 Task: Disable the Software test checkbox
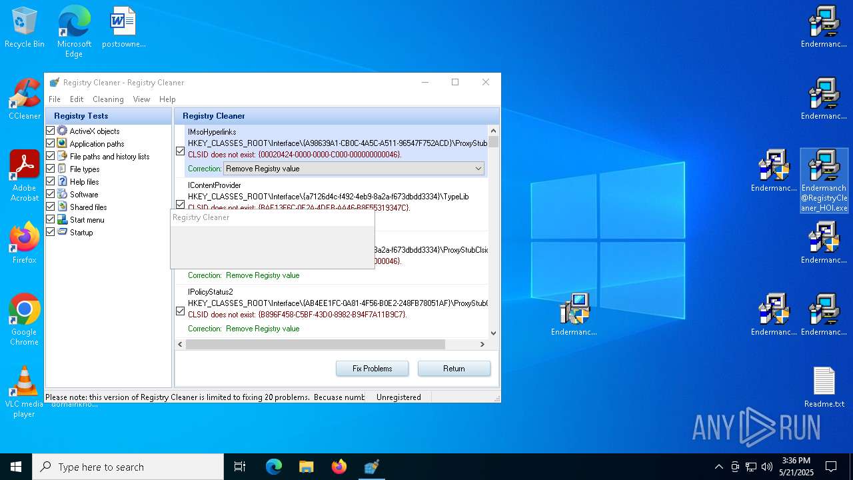50,194
